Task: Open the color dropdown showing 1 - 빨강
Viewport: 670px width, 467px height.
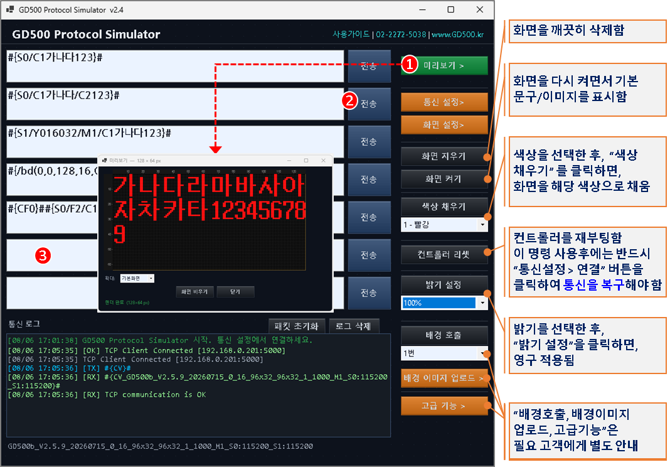Action: [x=444, y=225]
